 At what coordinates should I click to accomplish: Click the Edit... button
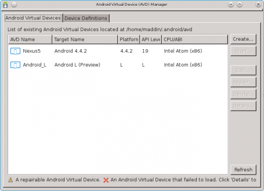(243, 70)
